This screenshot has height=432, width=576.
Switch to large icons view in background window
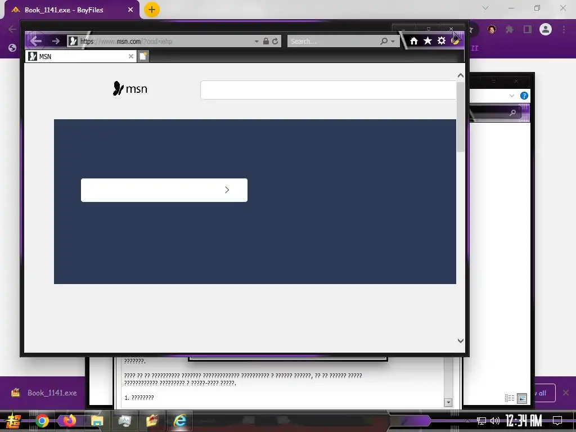coord(522,398)
